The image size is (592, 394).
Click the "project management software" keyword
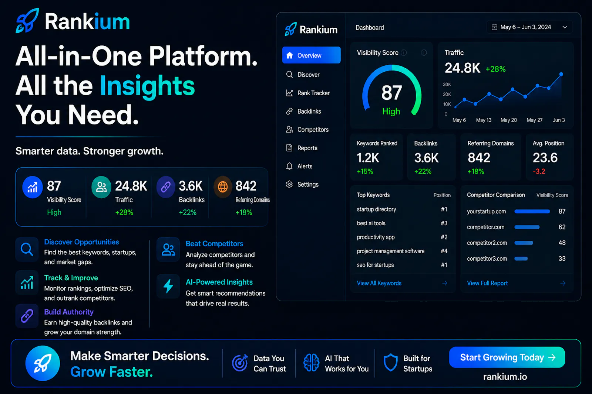pos(390,251)
